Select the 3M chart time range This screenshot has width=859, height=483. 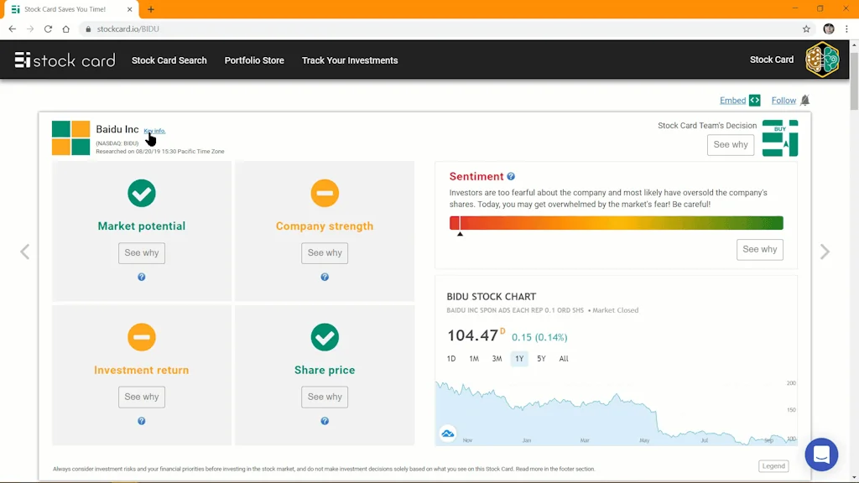pyautogui.click(x=497, y=359)
